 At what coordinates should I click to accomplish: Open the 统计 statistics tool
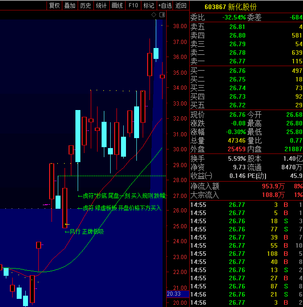pos(101,5)
